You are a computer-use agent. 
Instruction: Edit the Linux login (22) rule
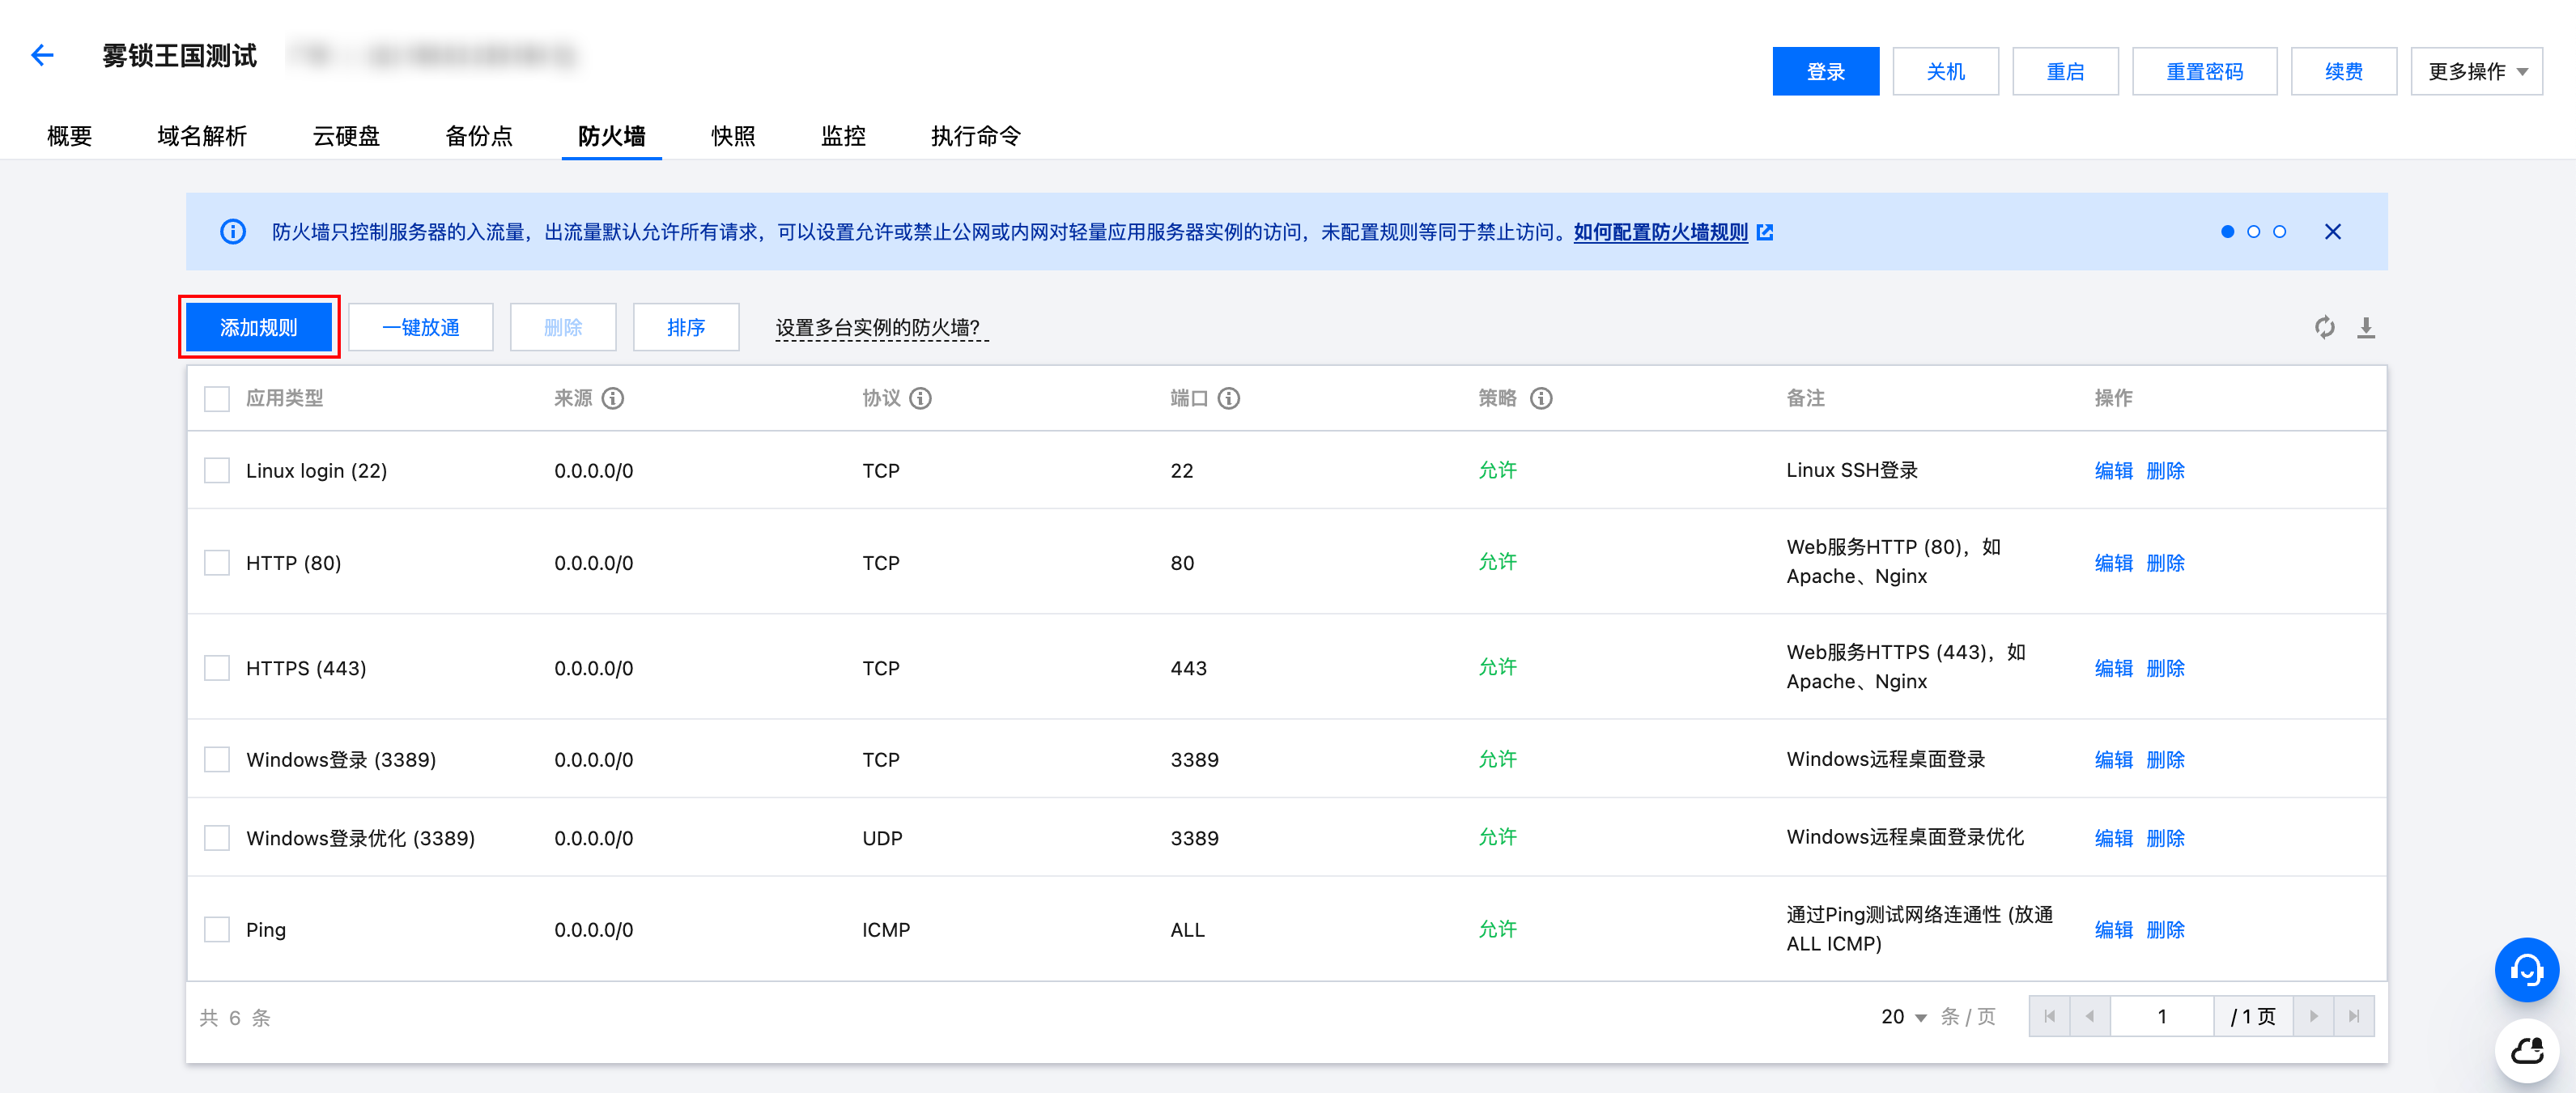tap(2113, 470)
